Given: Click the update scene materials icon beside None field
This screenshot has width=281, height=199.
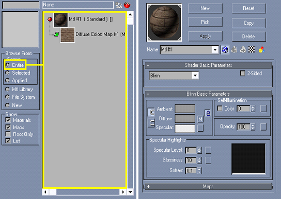Looking at the screenshot, I should click(119, 5).
